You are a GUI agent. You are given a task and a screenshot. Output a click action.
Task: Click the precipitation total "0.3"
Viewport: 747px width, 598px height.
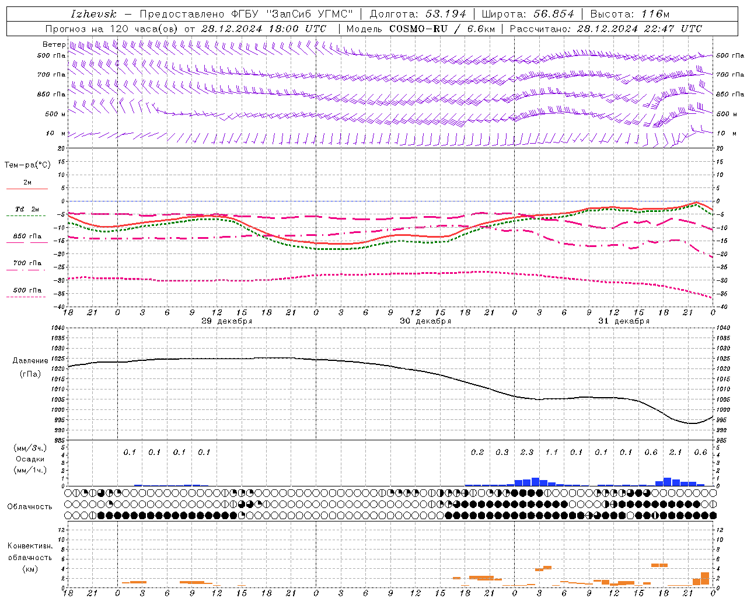(502, 452)
